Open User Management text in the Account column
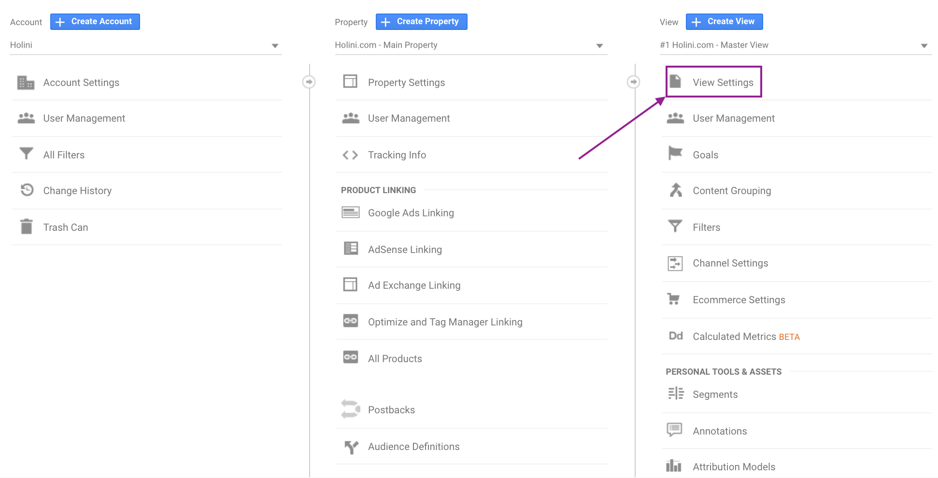The image size is (938, 478). (x=84, y=118)
